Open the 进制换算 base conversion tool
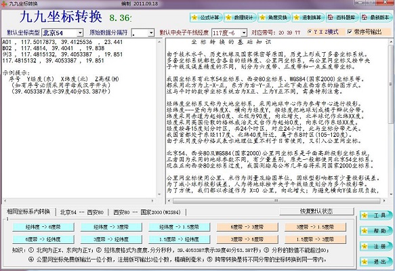This screenshot has width=395, height=271. (x=308, y=18)
